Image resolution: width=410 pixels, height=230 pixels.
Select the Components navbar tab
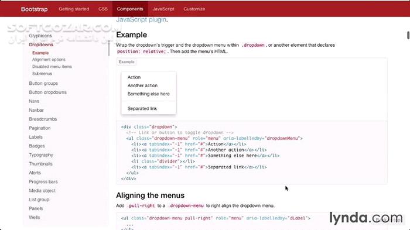coord(130,9)
